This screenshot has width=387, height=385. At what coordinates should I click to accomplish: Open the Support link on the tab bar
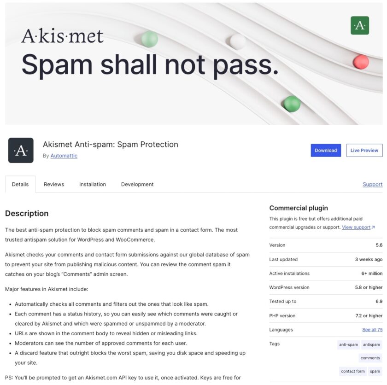pyautogui.click(x=372, y=184)
